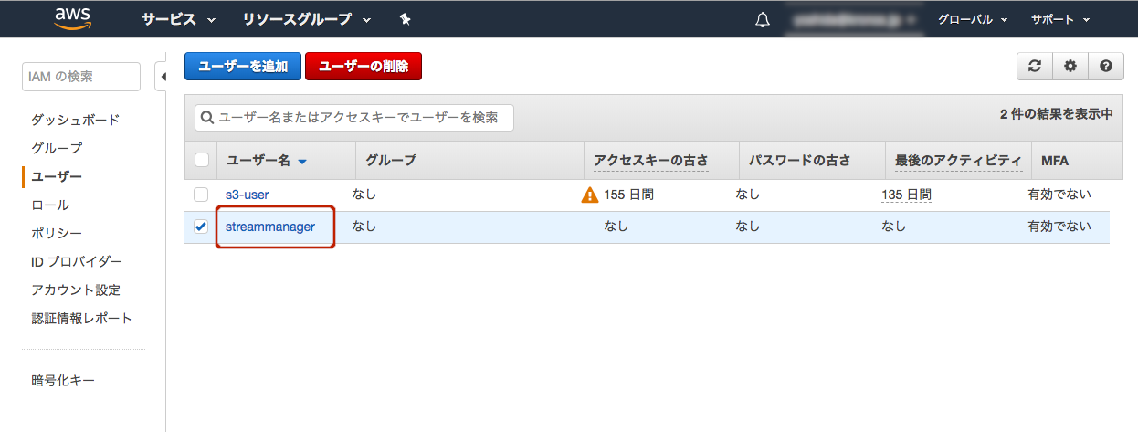
Task: Open the サポート dropdown
Action: [1060, 19]
